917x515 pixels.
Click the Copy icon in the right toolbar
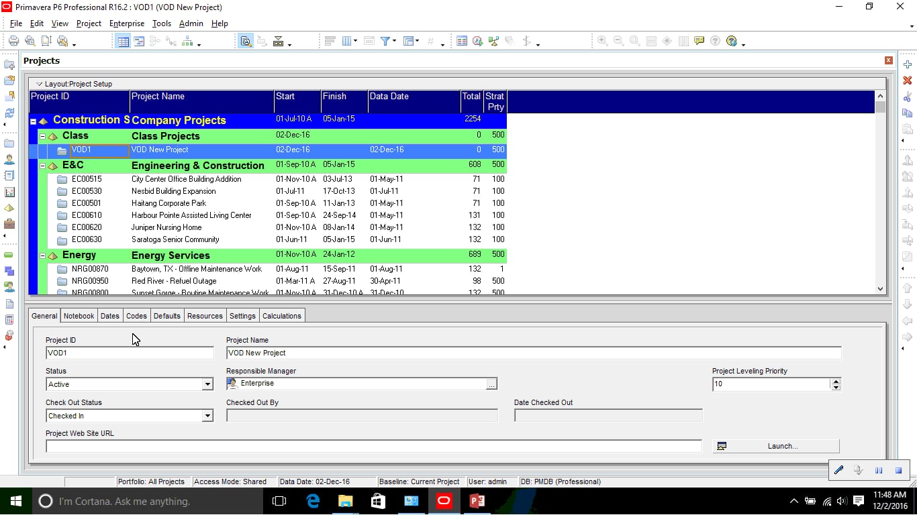click(908, 113)
